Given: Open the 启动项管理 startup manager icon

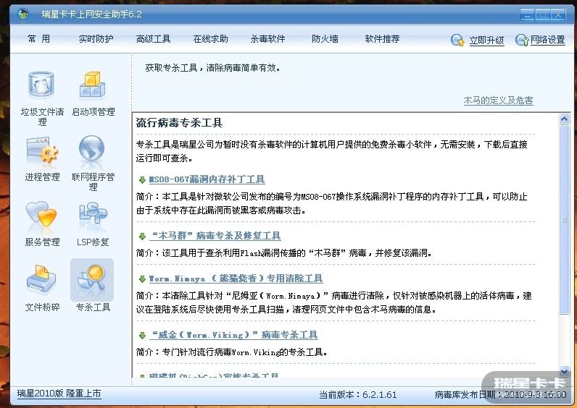Looking at the screenshot, I should pos(92,85).
